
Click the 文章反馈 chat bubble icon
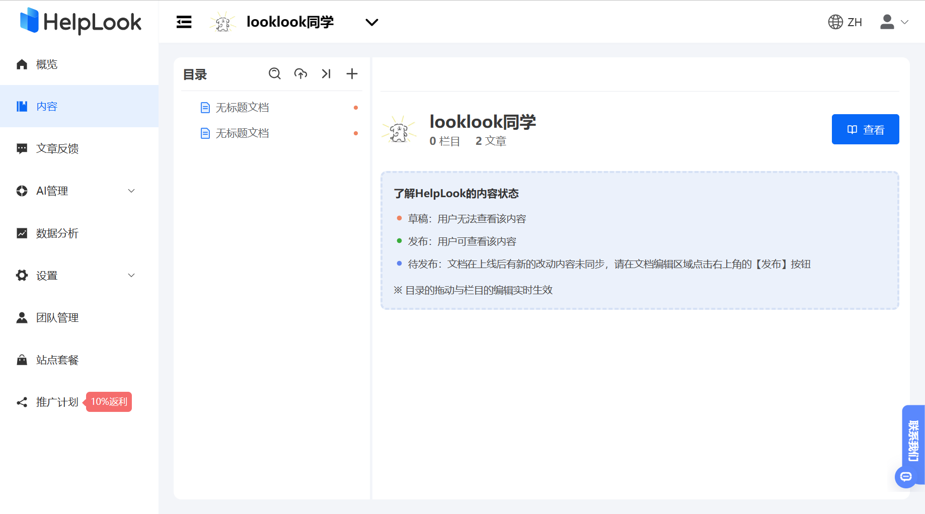click(22, 149)
